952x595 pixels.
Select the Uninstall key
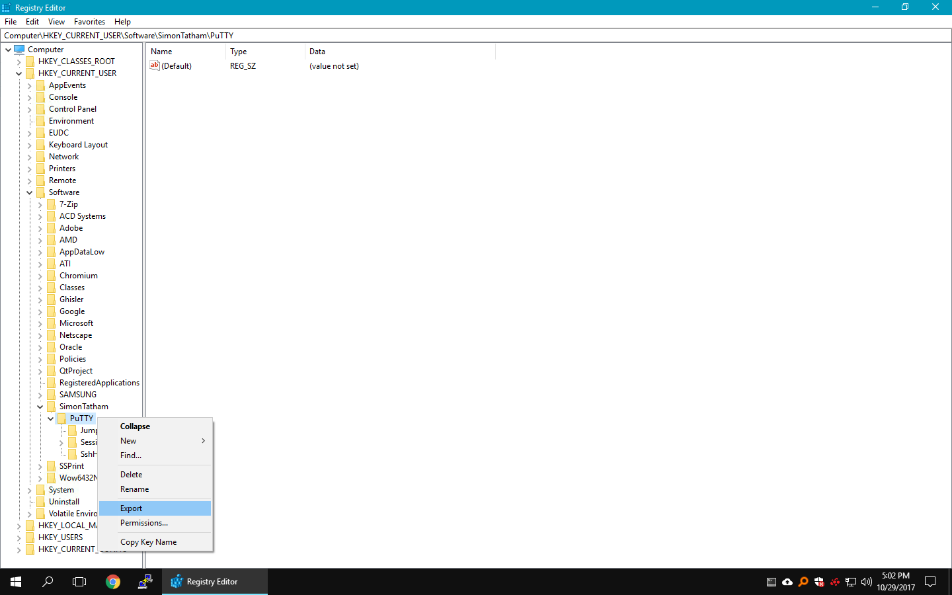63,502
